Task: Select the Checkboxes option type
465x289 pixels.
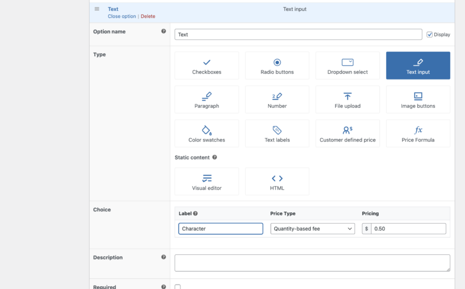Action: pos(206,66)
